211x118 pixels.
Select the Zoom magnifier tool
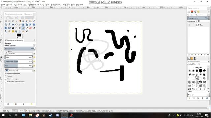pyautogui.click(x=6, y=25)
